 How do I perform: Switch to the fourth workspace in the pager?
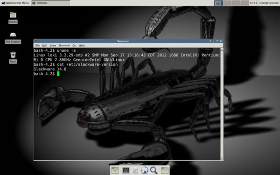click(x=245, y=3)
